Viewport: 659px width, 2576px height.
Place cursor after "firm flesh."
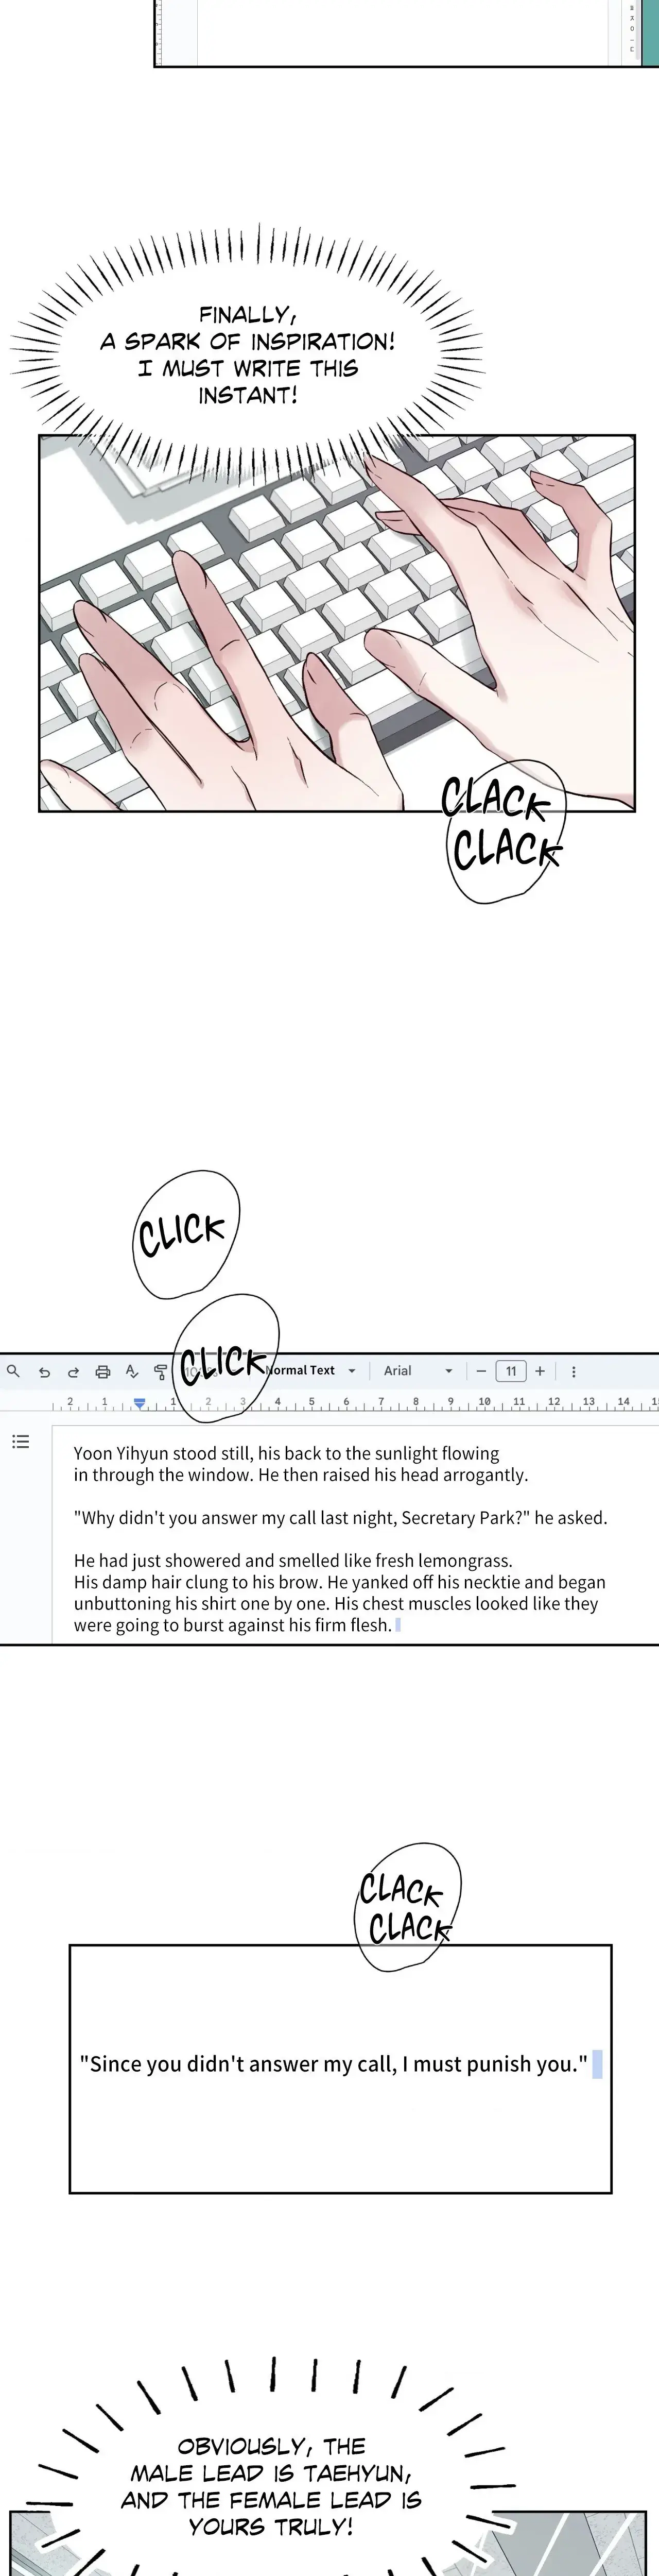[394, 1625]
